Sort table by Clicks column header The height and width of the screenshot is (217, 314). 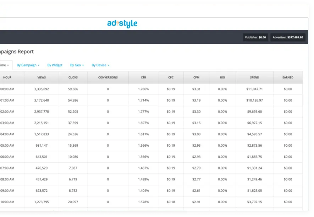pos(73,77)
